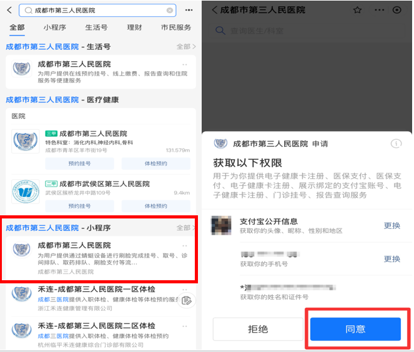Open the 成都市第三人民医院 生活号 result
This screenshot has width=414, height=352.
coord(101,72)
